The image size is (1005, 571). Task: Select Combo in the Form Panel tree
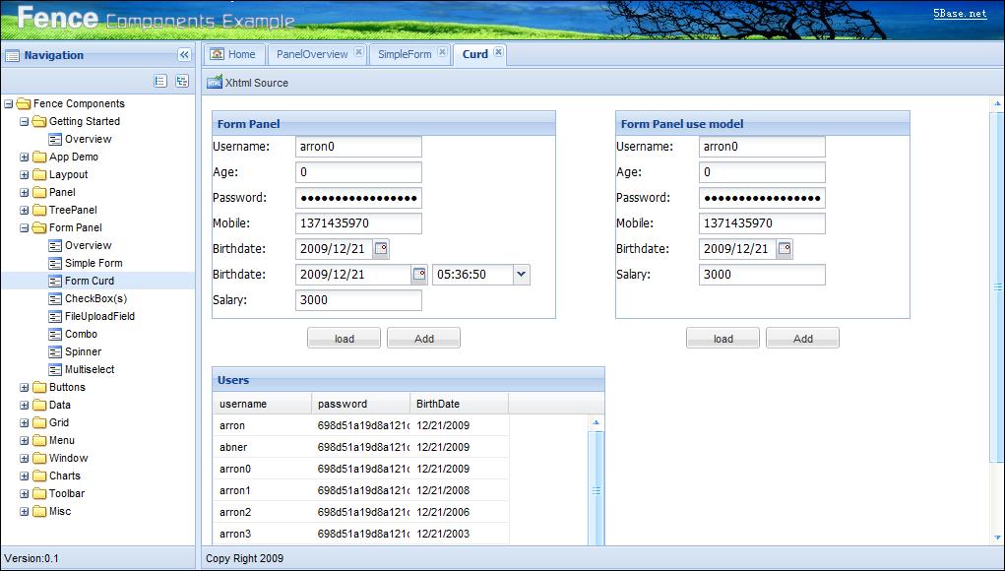[x=81, y=334]
